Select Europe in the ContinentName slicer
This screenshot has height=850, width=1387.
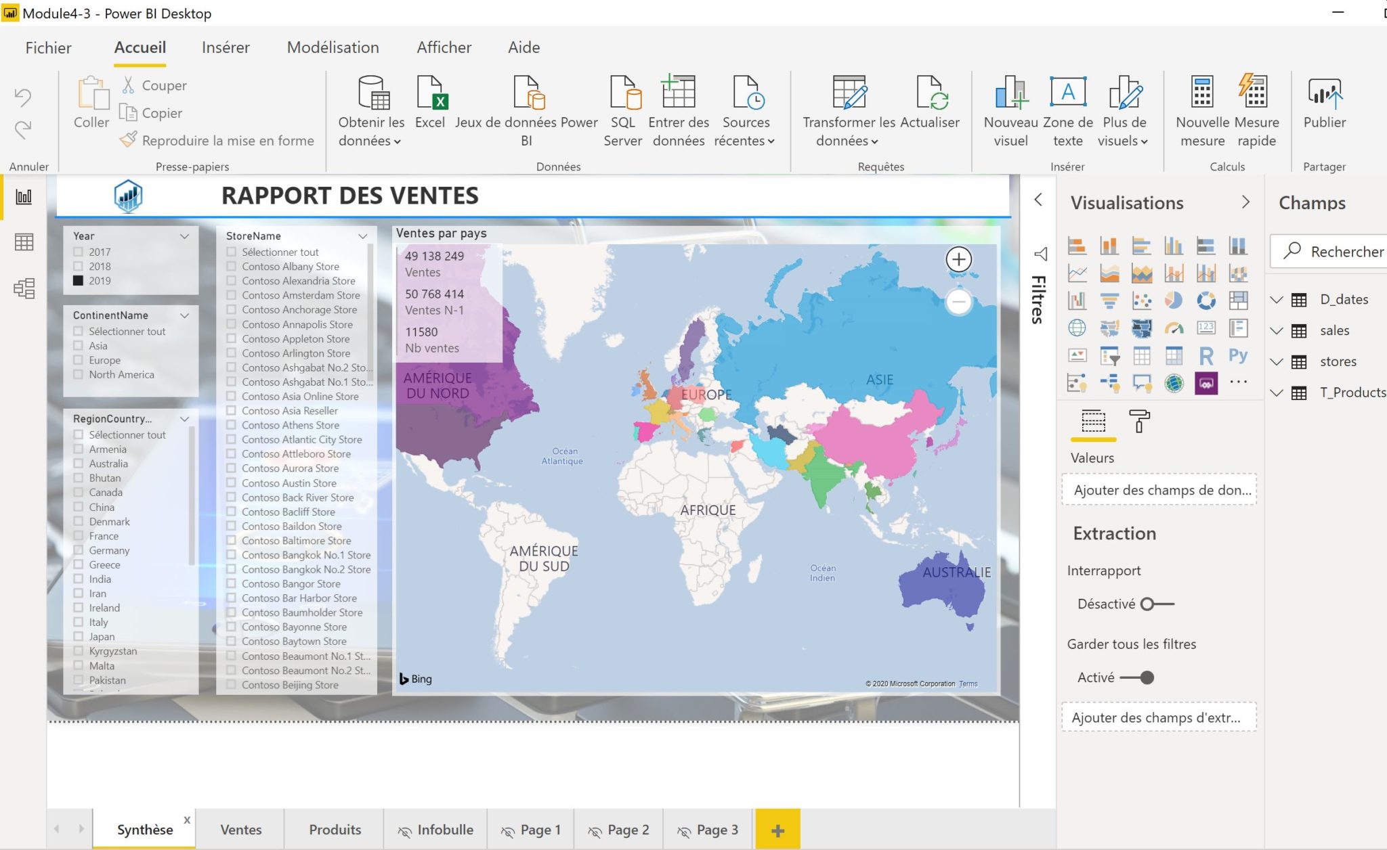[78, 360]
